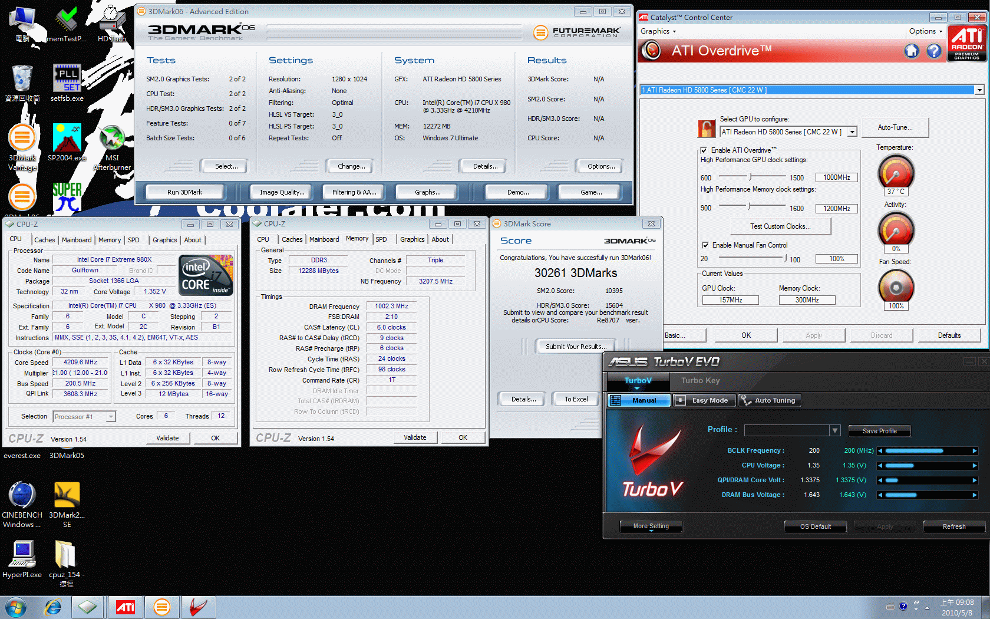This screenshot has height=619, width=990.
Task: Click the BCLK Frequency slider bar
Action: (x=928, y=451)
